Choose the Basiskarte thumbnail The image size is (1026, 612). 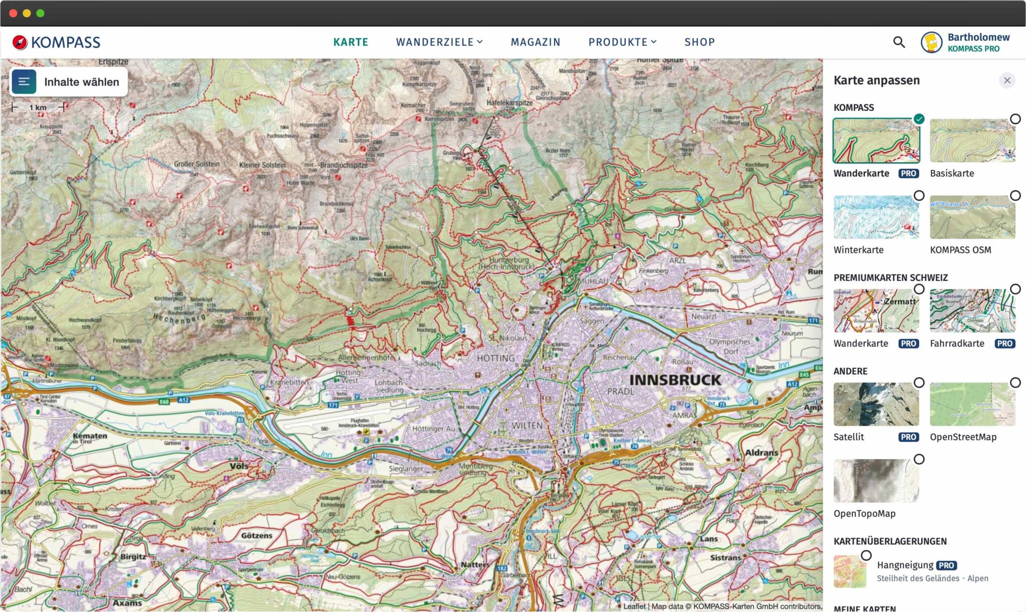[x=972, y=141]
